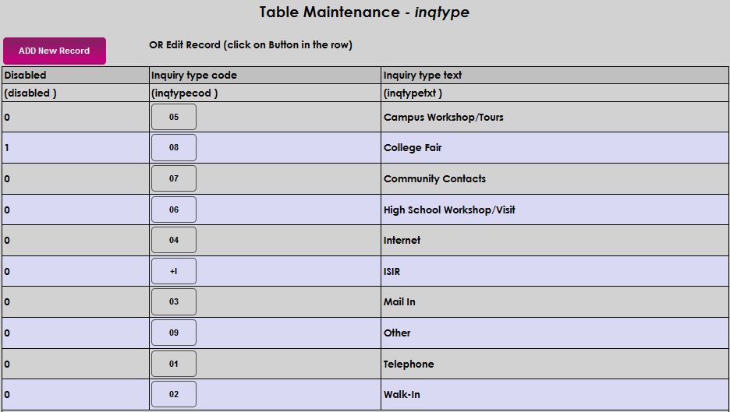Click Table Maintenance - inqtype title
730x412 pixels.
(x=364, y=12)
